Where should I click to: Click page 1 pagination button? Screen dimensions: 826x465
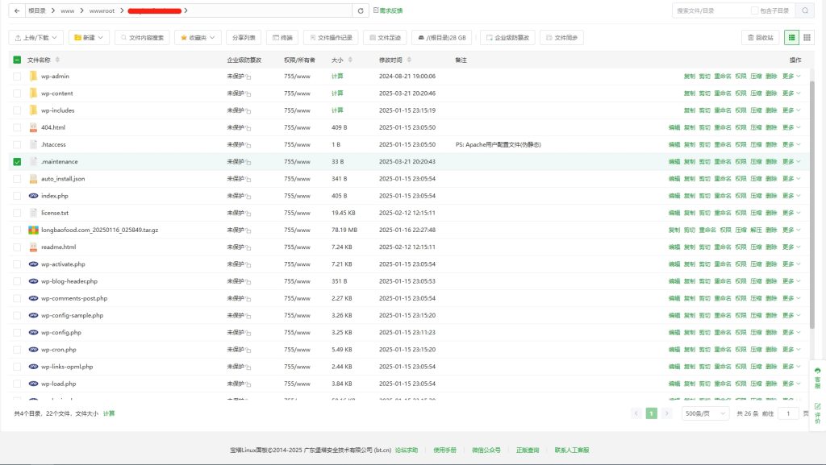[x=651, y=413]
